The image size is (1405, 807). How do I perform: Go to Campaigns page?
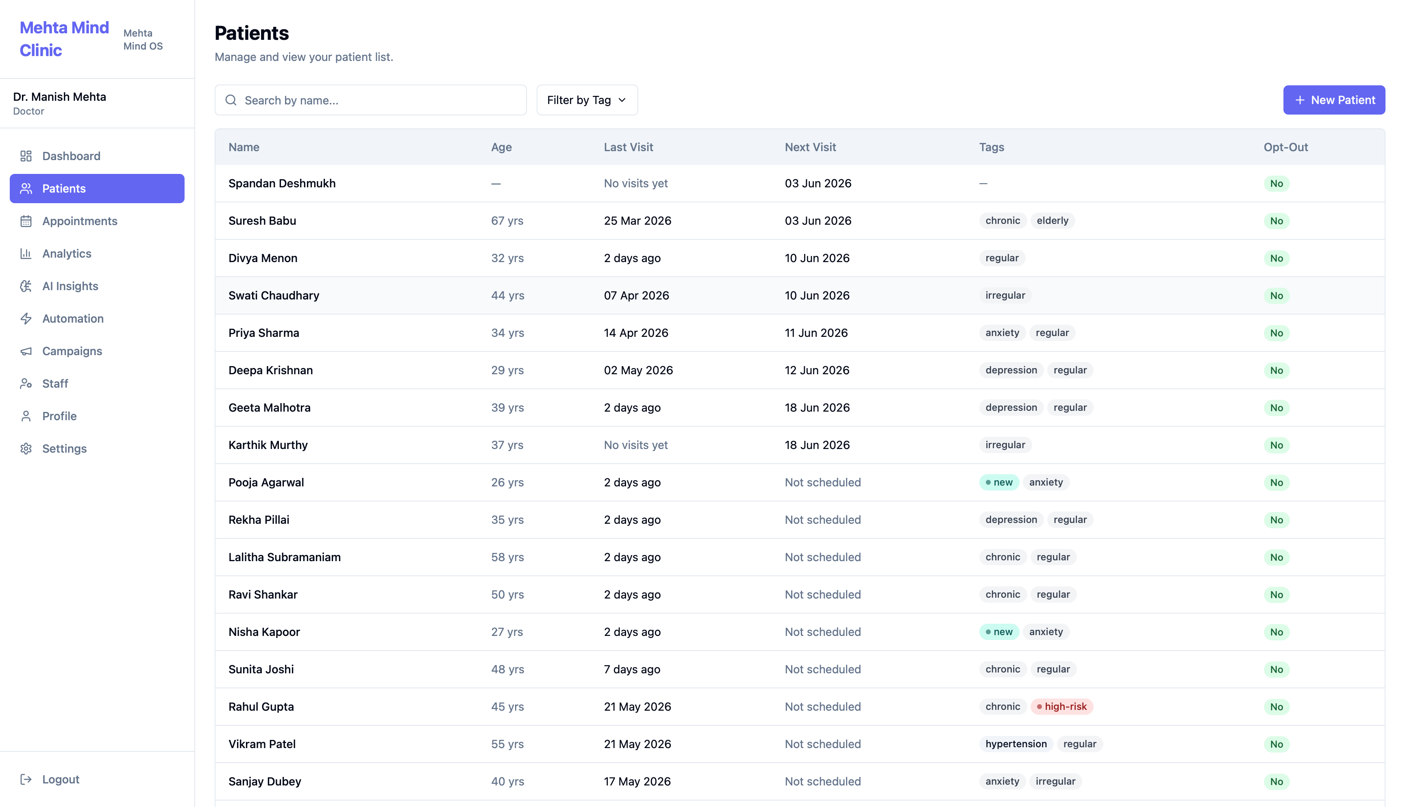[x=97, y=351]
